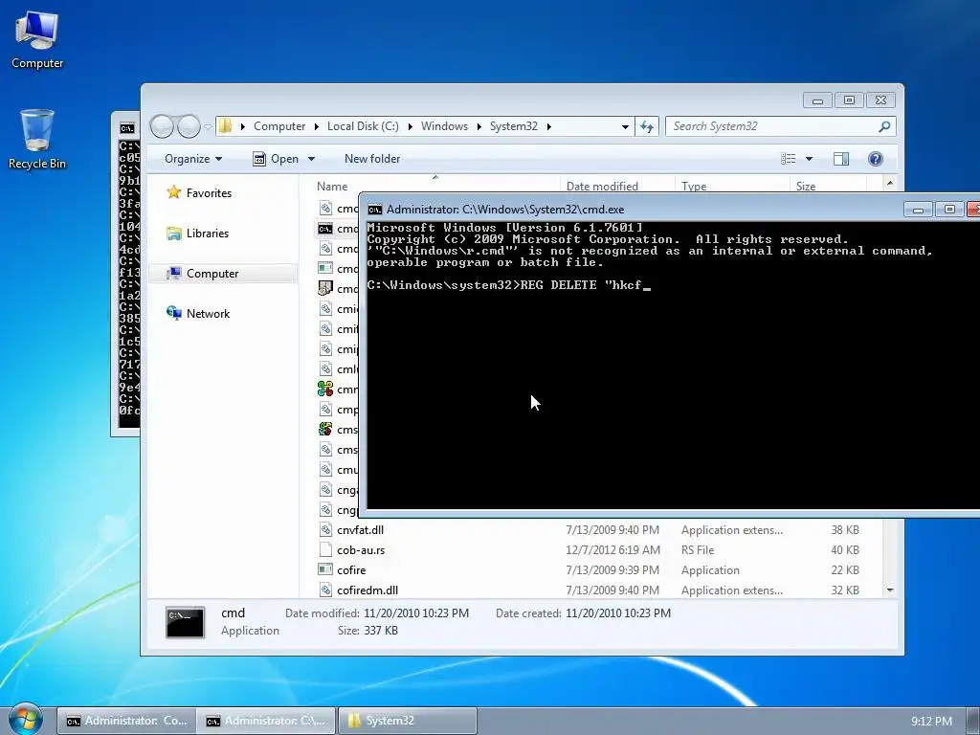Switch to System32 taskbar button
Screen dimensions: 980x735
tap(408, 721)
